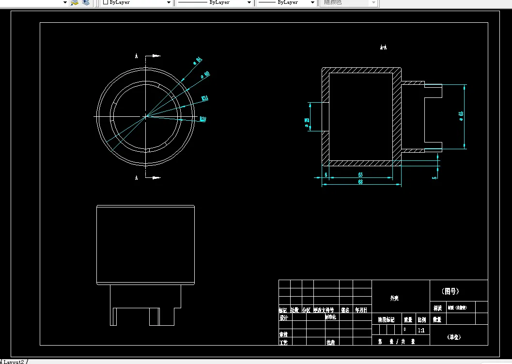Viewport: 512px width, 364px height.
Task: Select the 签名 column header
Action: click(x=345, y=310)
